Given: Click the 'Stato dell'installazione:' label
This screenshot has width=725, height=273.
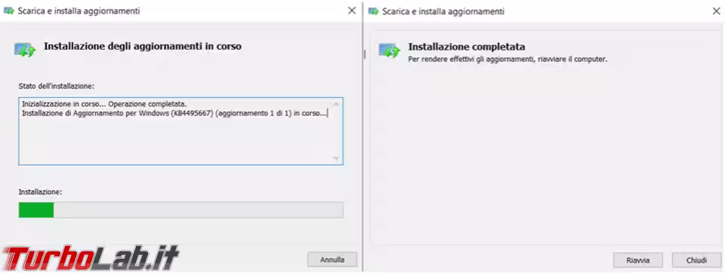Looking at the screenshot, I should click(57, 86).
